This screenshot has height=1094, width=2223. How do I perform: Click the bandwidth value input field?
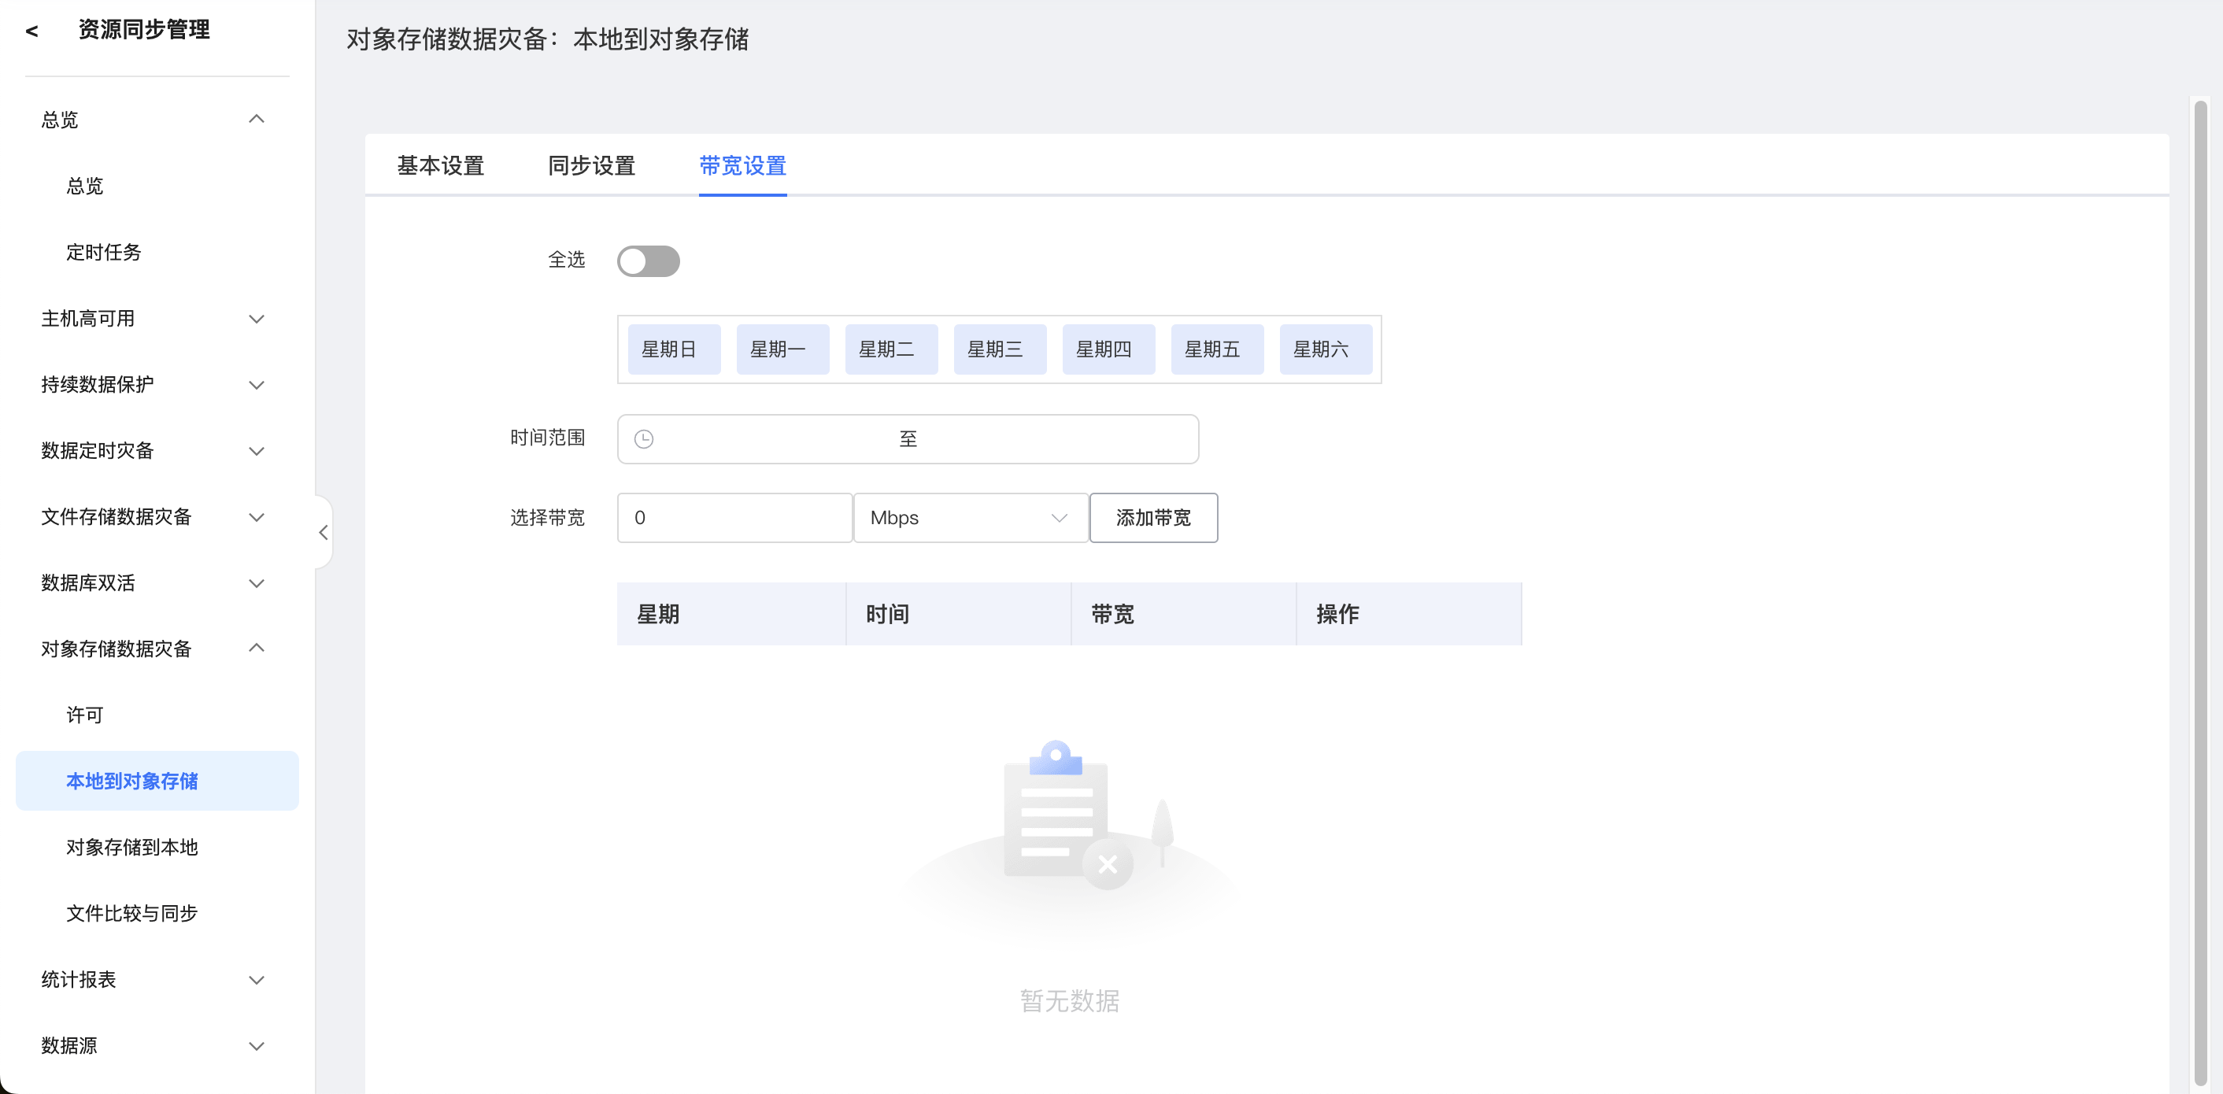pos(734,518)
